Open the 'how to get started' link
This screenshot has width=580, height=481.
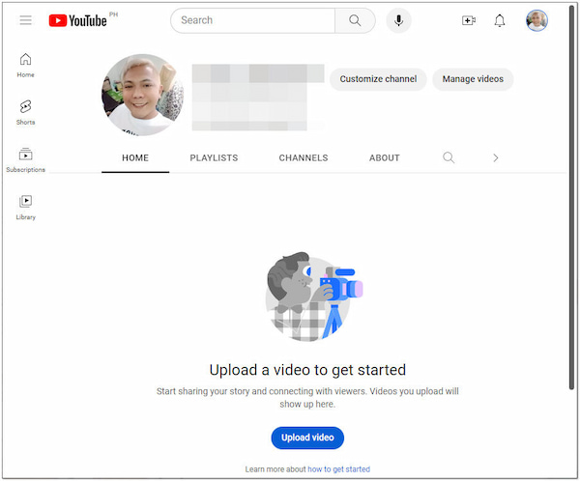coord(338,469)
